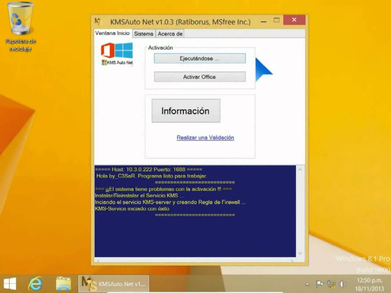Image resolution: width=391 pixels, height=293 pixels.
Task: Click the Activar Office button
Action: coord(199,77)
